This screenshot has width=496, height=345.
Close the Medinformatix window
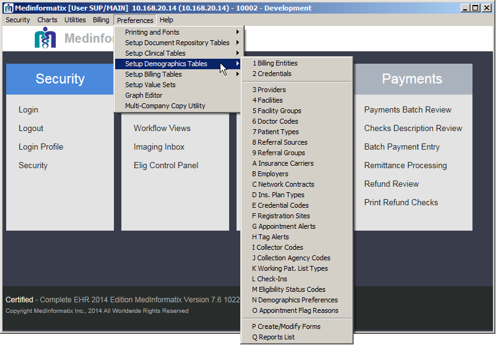pos(487,8)
